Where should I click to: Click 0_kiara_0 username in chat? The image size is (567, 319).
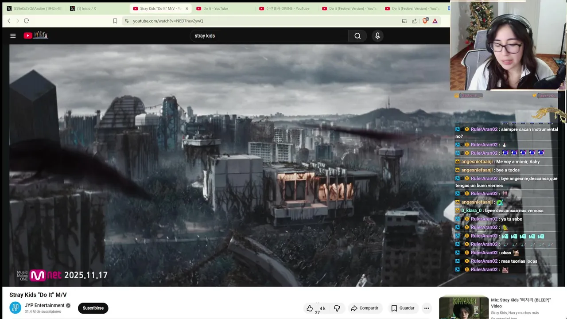[x=471, y=210]
